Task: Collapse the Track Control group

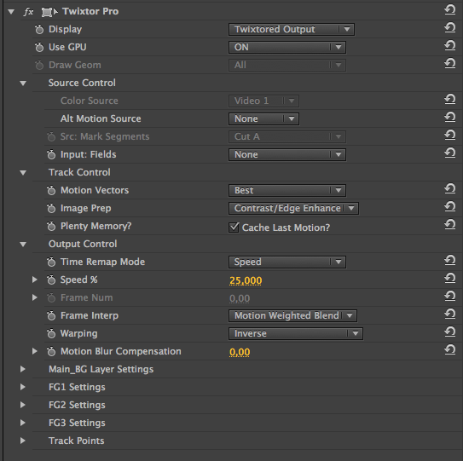Action: (23, 173)
